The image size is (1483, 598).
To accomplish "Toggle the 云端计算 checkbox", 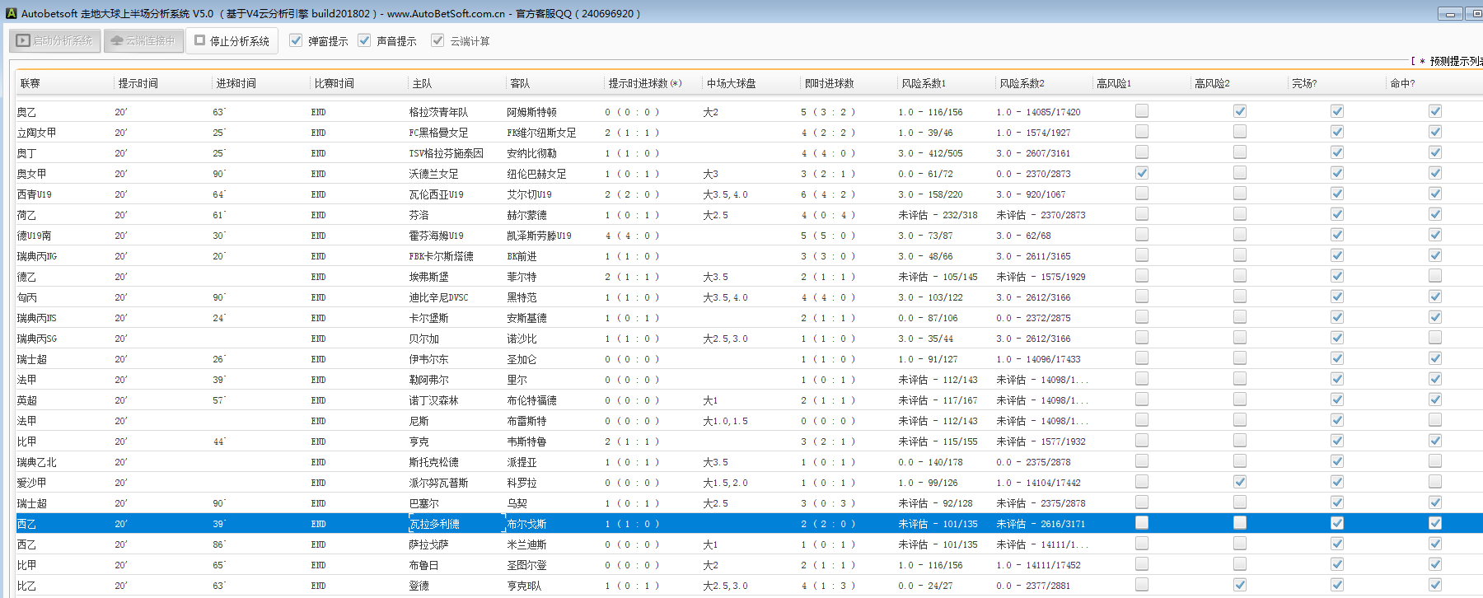I will pos(437,40).
